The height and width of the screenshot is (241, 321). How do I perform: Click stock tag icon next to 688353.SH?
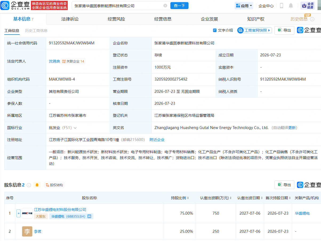tap(89, 216)
